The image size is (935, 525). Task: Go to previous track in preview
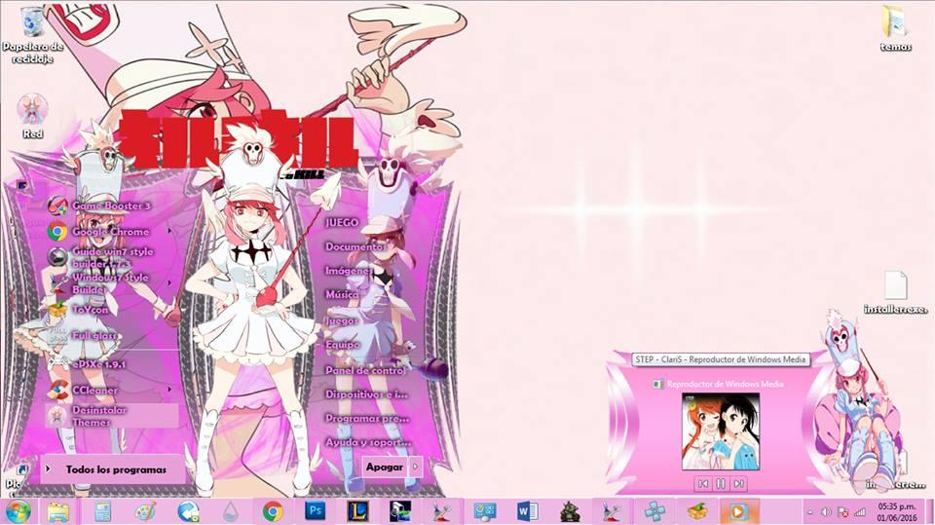[702, 483]
